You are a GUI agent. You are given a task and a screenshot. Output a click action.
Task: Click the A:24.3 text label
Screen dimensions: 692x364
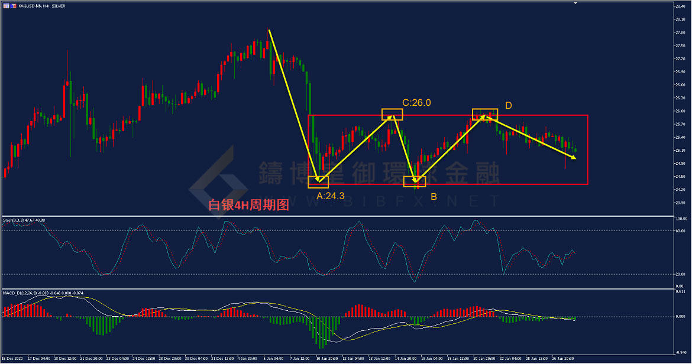pyautogui.click(x=330, y=196)
